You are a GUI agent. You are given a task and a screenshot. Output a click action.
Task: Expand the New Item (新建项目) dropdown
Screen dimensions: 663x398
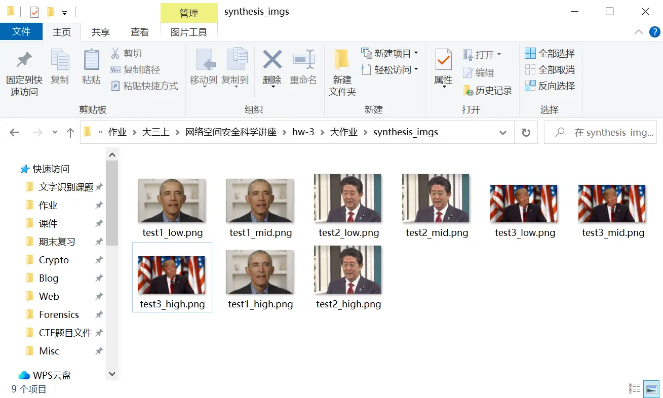(416, 53)
